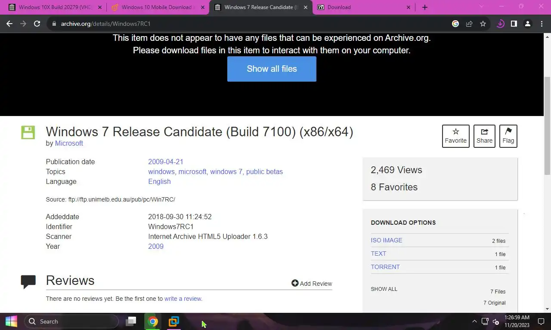Download the TORRENT file
Image resolution: width=551 pixels, height=330 pixels.
pyautogui.click(x=385, y=267)
